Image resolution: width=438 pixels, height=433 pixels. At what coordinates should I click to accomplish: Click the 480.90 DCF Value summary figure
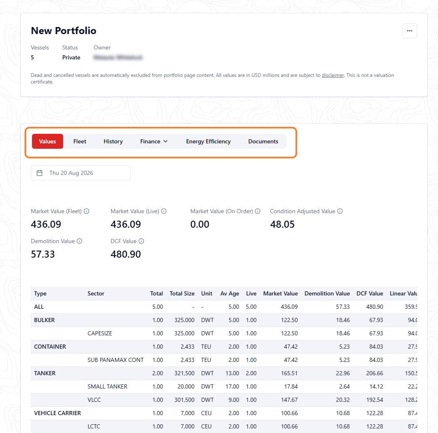pos(125,254)
